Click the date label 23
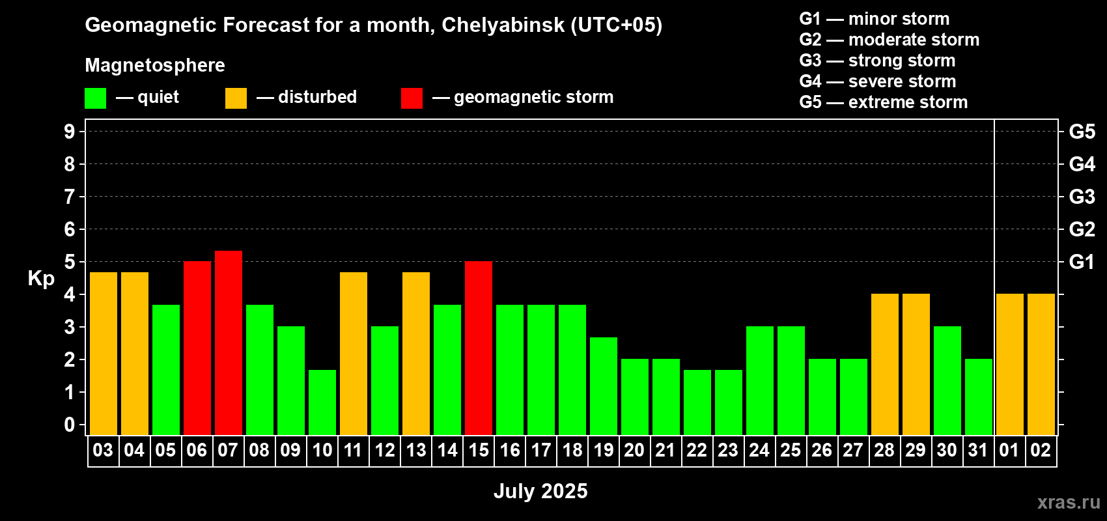The height and width of the screenshot is (521, 1107). click(x=728, y=451)
